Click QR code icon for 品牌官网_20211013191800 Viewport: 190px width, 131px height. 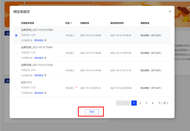(45, 40)
